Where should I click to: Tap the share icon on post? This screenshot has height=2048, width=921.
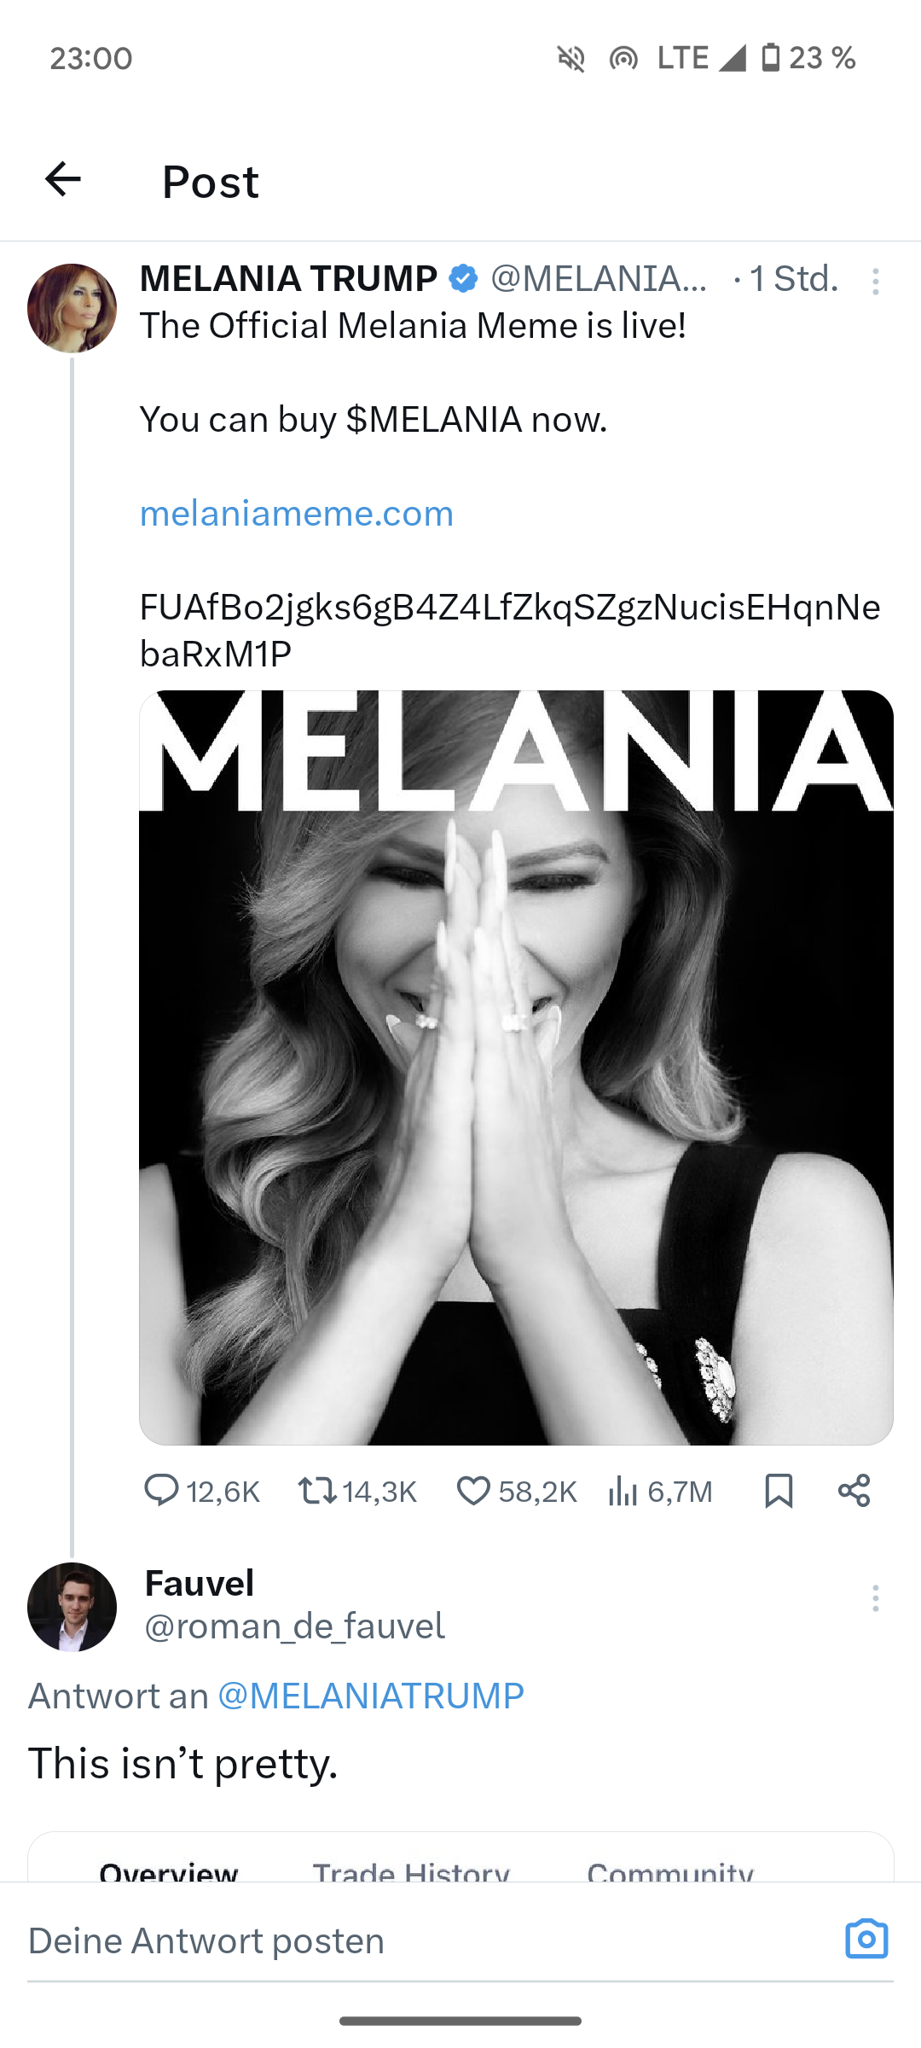[854, 1490]
